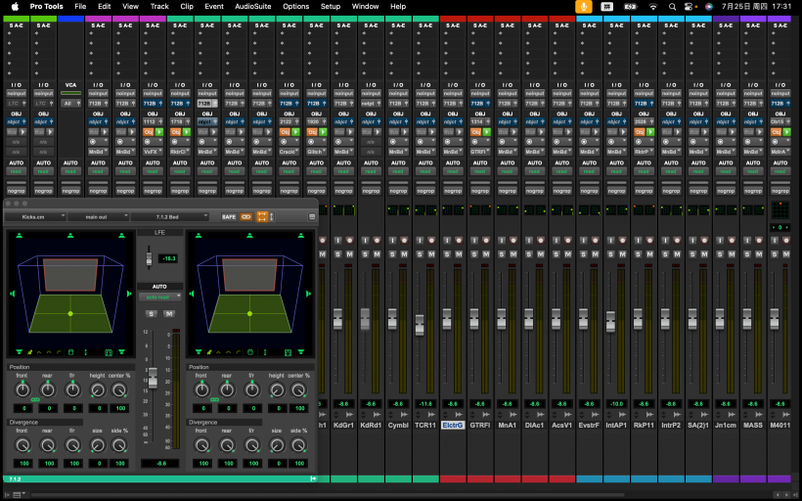Open object 1112 selector dropdown
The width and height of the screenshot is (802, 501).
click(x=153, y=121)
